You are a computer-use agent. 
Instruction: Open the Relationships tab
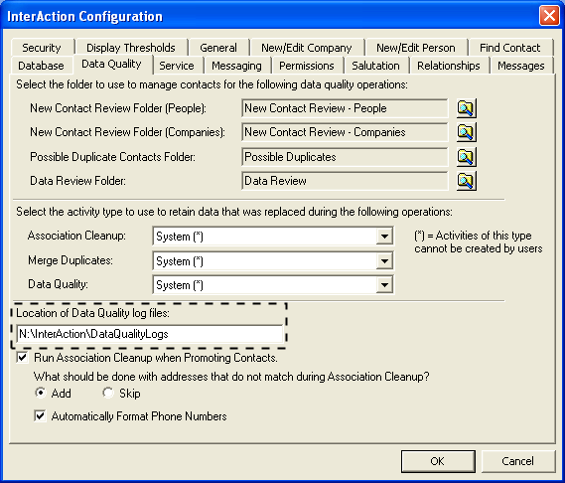449,66
